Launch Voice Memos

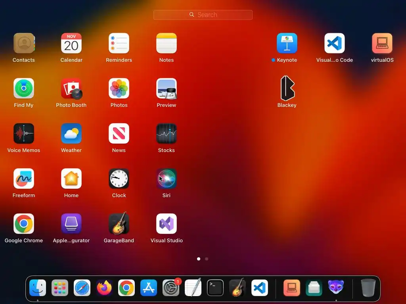(24, 133)
